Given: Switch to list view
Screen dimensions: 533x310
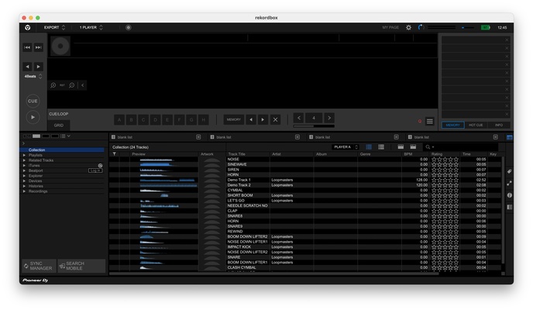Looking at the screenshot, I should coord(381,147).
